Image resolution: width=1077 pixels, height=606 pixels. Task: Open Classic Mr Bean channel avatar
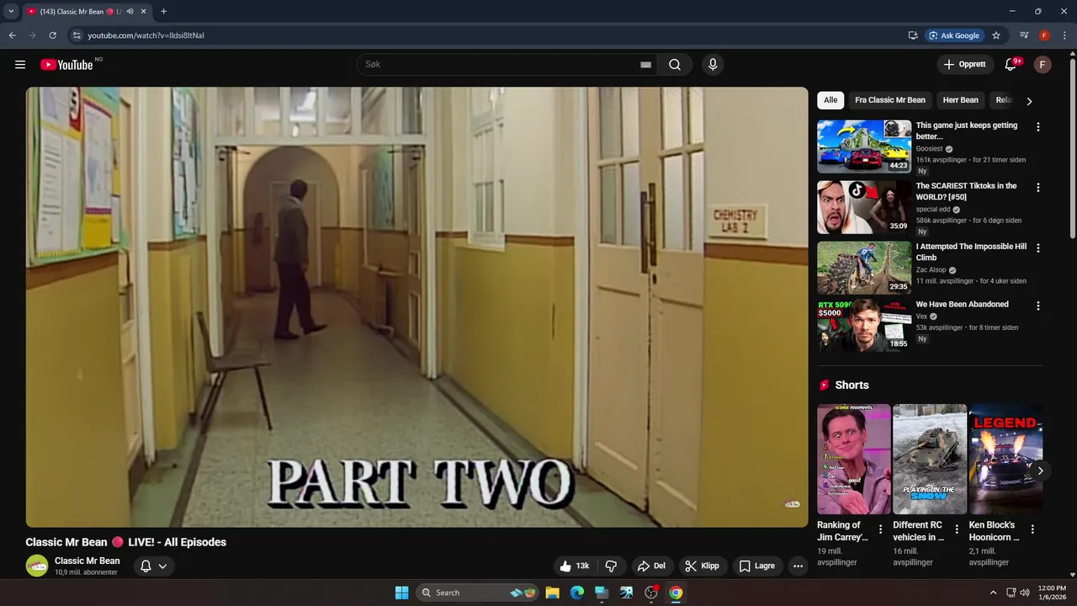point(37,566)
